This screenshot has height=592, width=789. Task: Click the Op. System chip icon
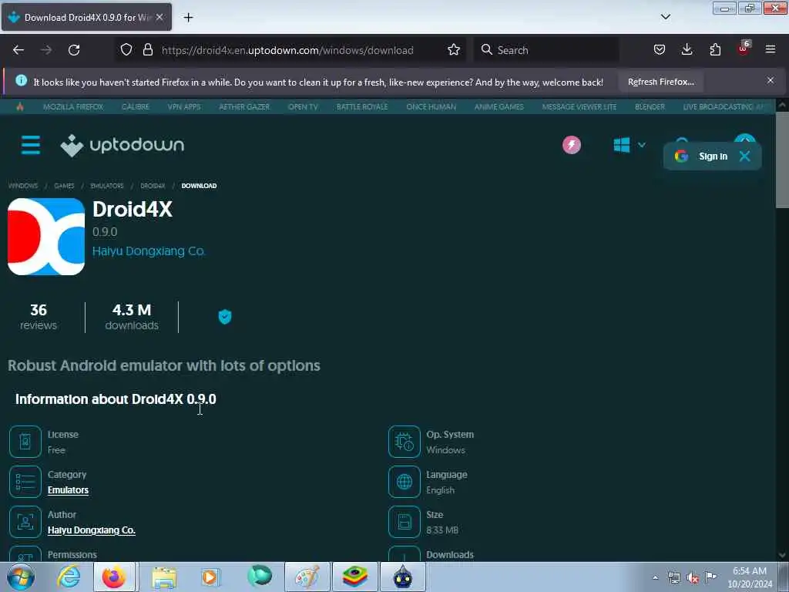404,442
